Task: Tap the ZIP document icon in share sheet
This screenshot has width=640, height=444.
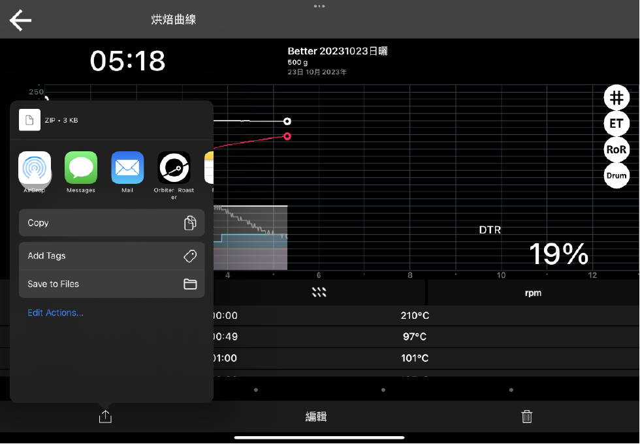Action: (29, 120)
